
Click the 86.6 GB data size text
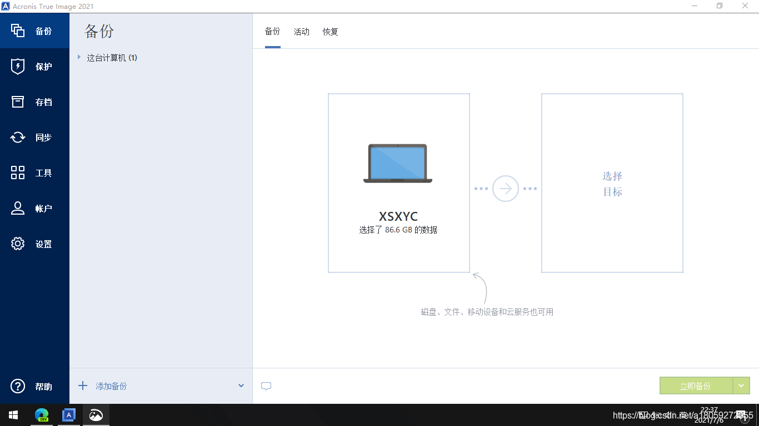click(x=398, y=230)
